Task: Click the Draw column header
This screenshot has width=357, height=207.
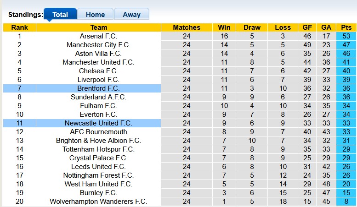Action: pyautogui.click(x=252, y=27)
